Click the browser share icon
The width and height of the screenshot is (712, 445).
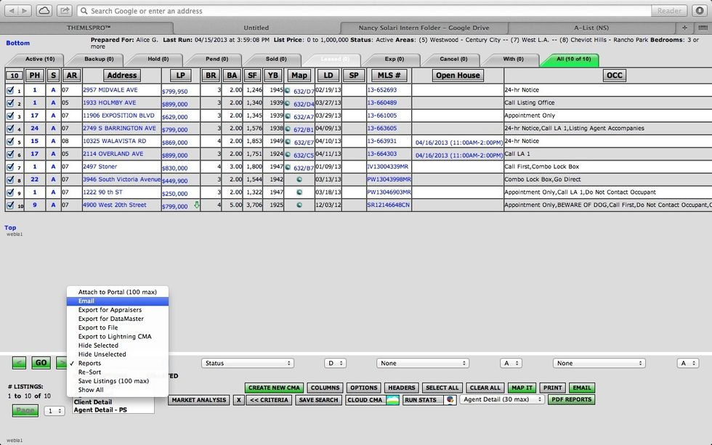65,10
